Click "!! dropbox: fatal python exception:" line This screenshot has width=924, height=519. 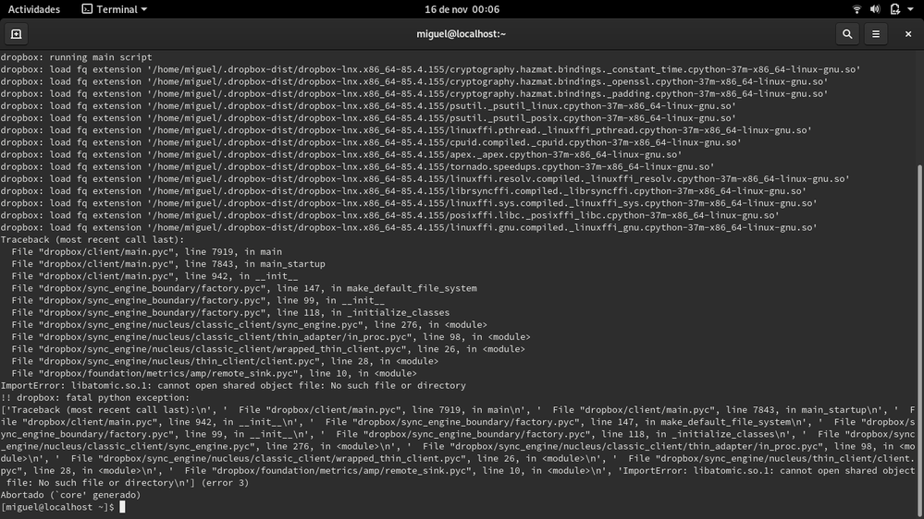95,398
